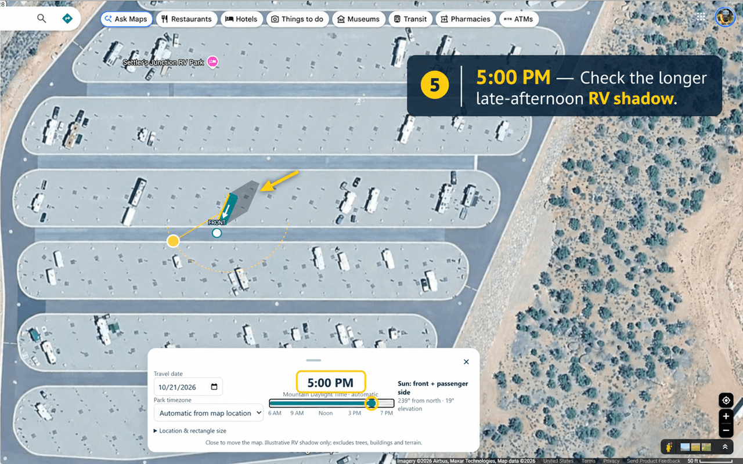The image size is (743, 464).
Task: Click the yellow sun marker on the arc
Action: click(172, 241)
